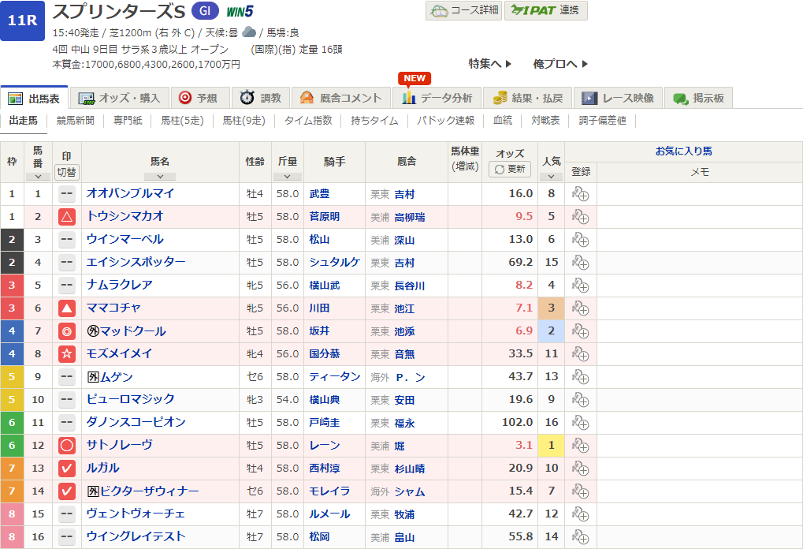Refresh odds with the 更新 button
This screenshot has height=549, width=803.
pos(510,170)
